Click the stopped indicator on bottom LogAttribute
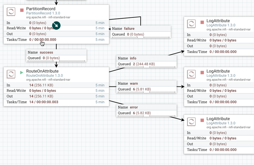The width and height of the screenshot is (254, 165). [202, 120]
